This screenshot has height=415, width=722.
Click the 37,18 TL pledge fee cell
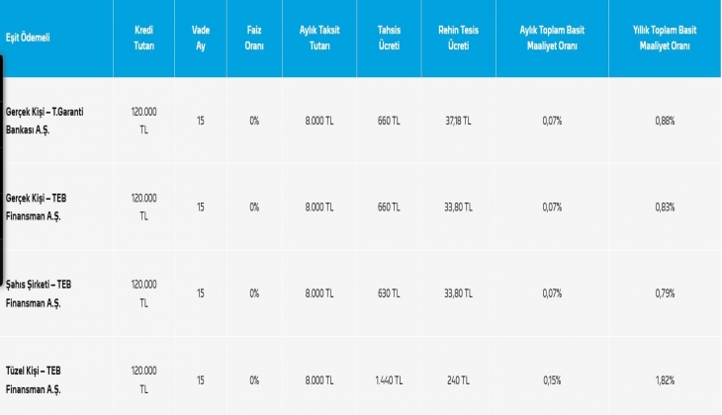point(458,121)
